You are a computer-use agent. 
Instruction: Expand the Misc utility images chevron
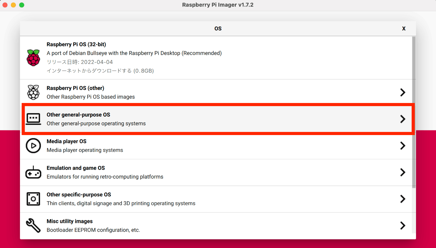(403, 226)
